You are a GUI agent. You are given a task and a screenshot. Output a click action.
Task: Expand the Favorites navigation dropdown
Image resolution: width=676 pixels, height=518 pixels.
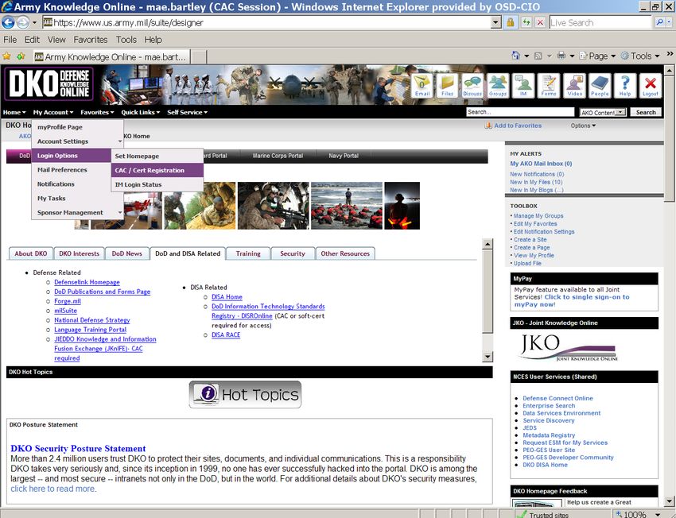(x=97, y=112)
